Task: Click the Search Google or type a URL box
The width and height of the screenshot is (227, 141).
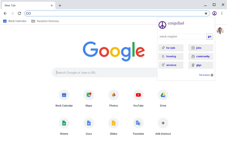Action: [105, 73]
